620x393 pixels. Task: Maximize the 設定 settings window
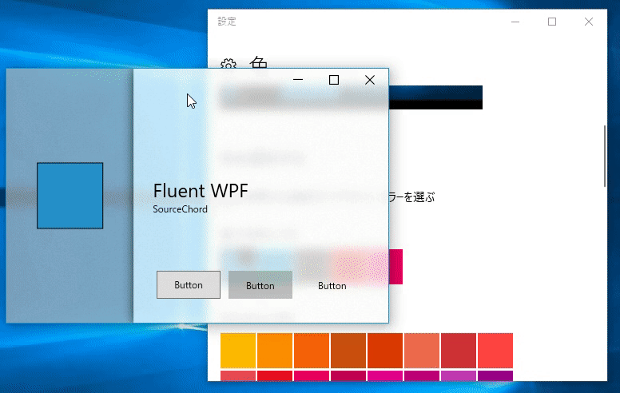pos(552,22)
